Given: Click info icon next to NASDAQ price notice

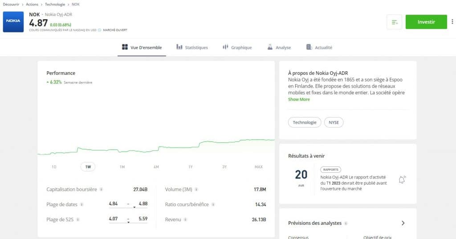Looking at the screenshot, I should click(99, 30).
